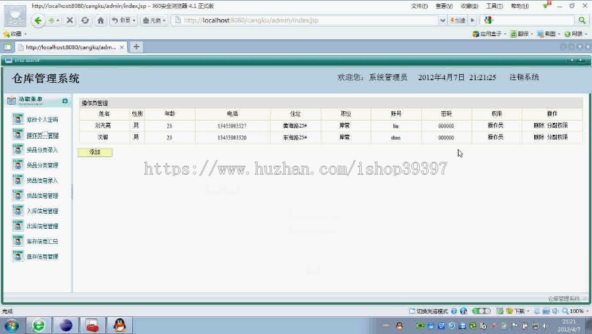Click the 切换浏览模式 status bar button
Viewport: 592px width, 334px height.
(x=428, y=311)
